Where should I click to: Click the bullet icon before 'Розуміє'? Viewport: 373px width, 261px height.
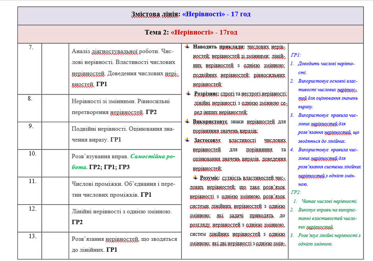pyautogui.click(x=195, y=178)
